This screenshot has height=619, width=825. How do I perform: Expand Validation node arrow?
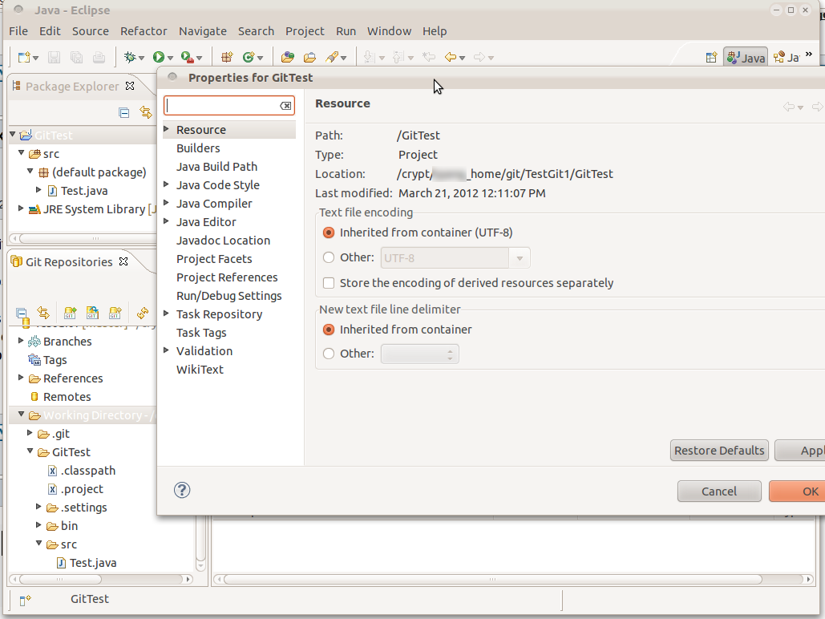coord(166,350)
